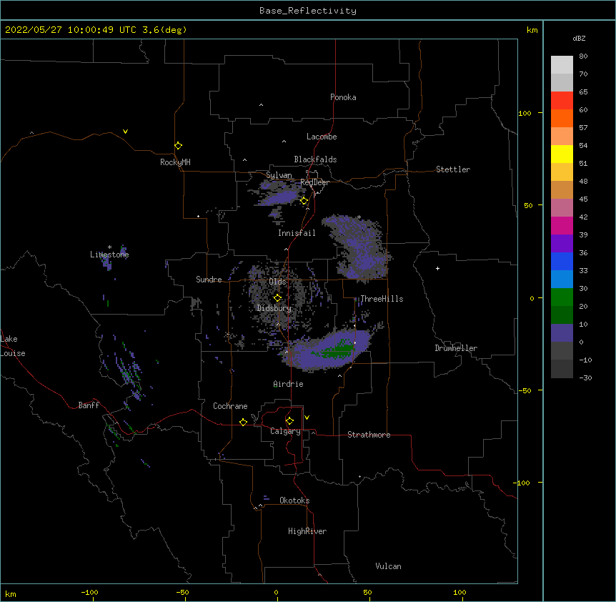Select the pink 45 dBZ legend swatch
The image size is (616, 602).
point(562,207)
